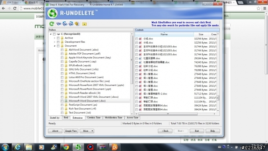
Task: Click Chrome's back arrow
Action: [3, 8]
